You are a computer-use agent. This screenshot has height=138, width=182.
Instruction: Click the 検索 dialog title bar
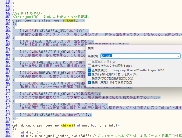point(125,48)
